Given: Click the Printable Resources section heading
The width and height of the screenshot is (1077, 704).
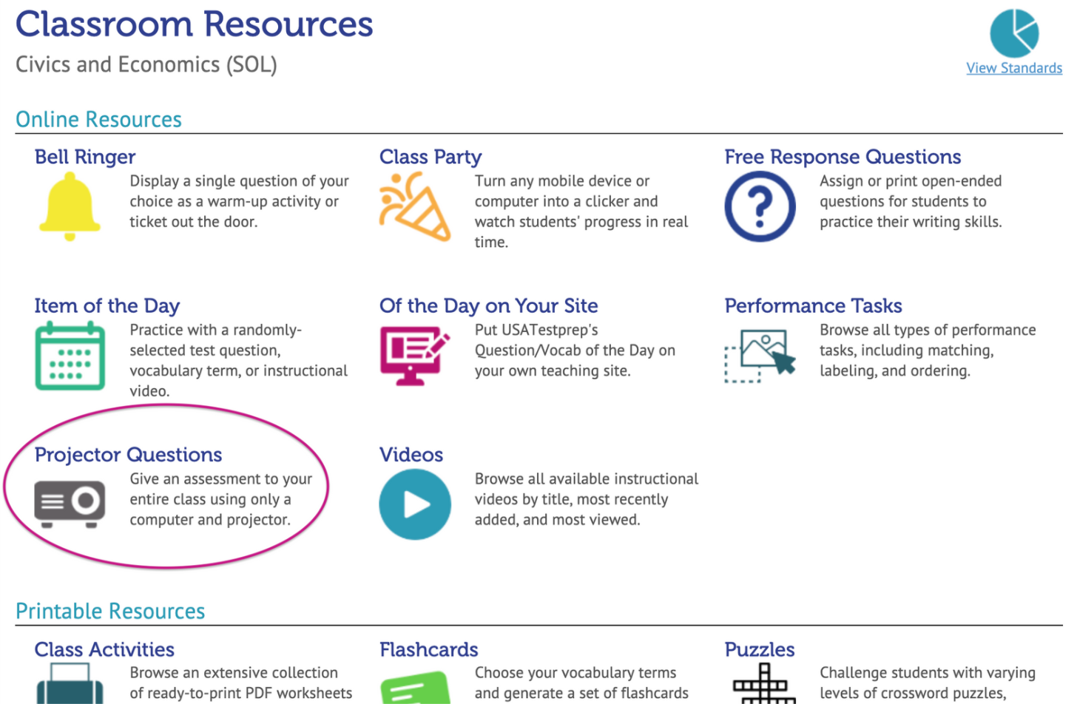Looking at the screenshot, I should [110, 611].
